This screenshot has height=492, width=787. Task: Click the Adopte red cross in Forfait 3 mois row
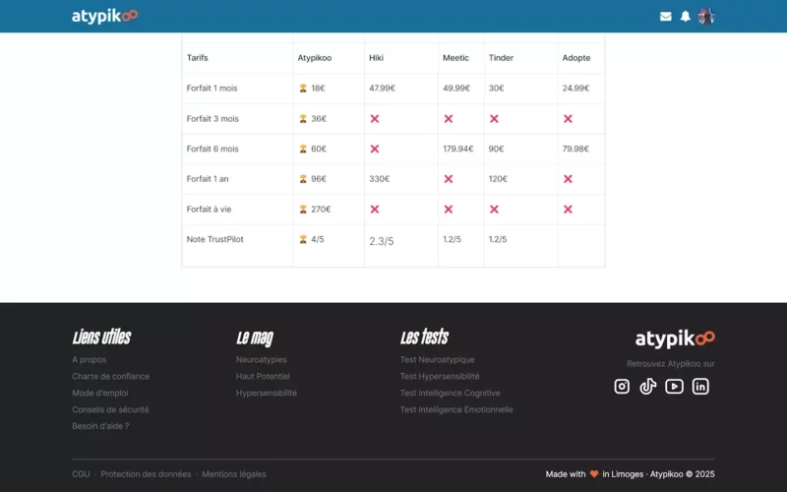pyautogui.click(x=568, y=119)
